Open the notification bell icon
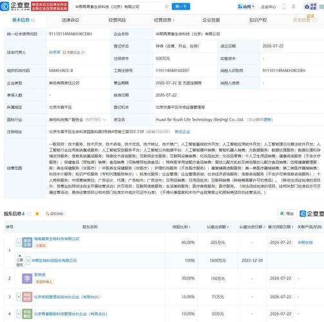This screenshot has height=322, width=324. coord(293,6)
